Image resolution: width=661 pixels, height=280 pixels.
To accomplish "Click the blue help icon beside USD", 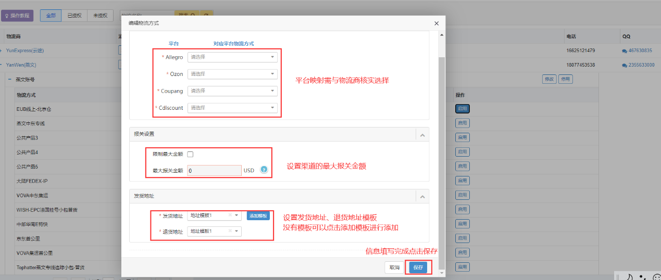I will [x=264, y=170].
